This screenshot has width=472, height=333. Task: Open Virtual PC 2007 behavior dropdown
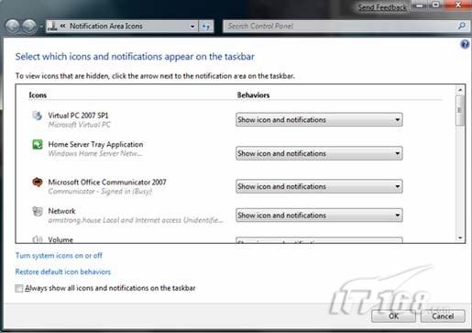pyautogui.click(x=319, y=120)
